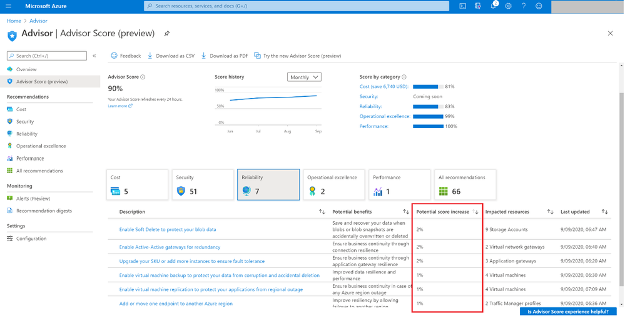
Task: Open Enable Soft Delete blob data recommendation
Action: 168,230
